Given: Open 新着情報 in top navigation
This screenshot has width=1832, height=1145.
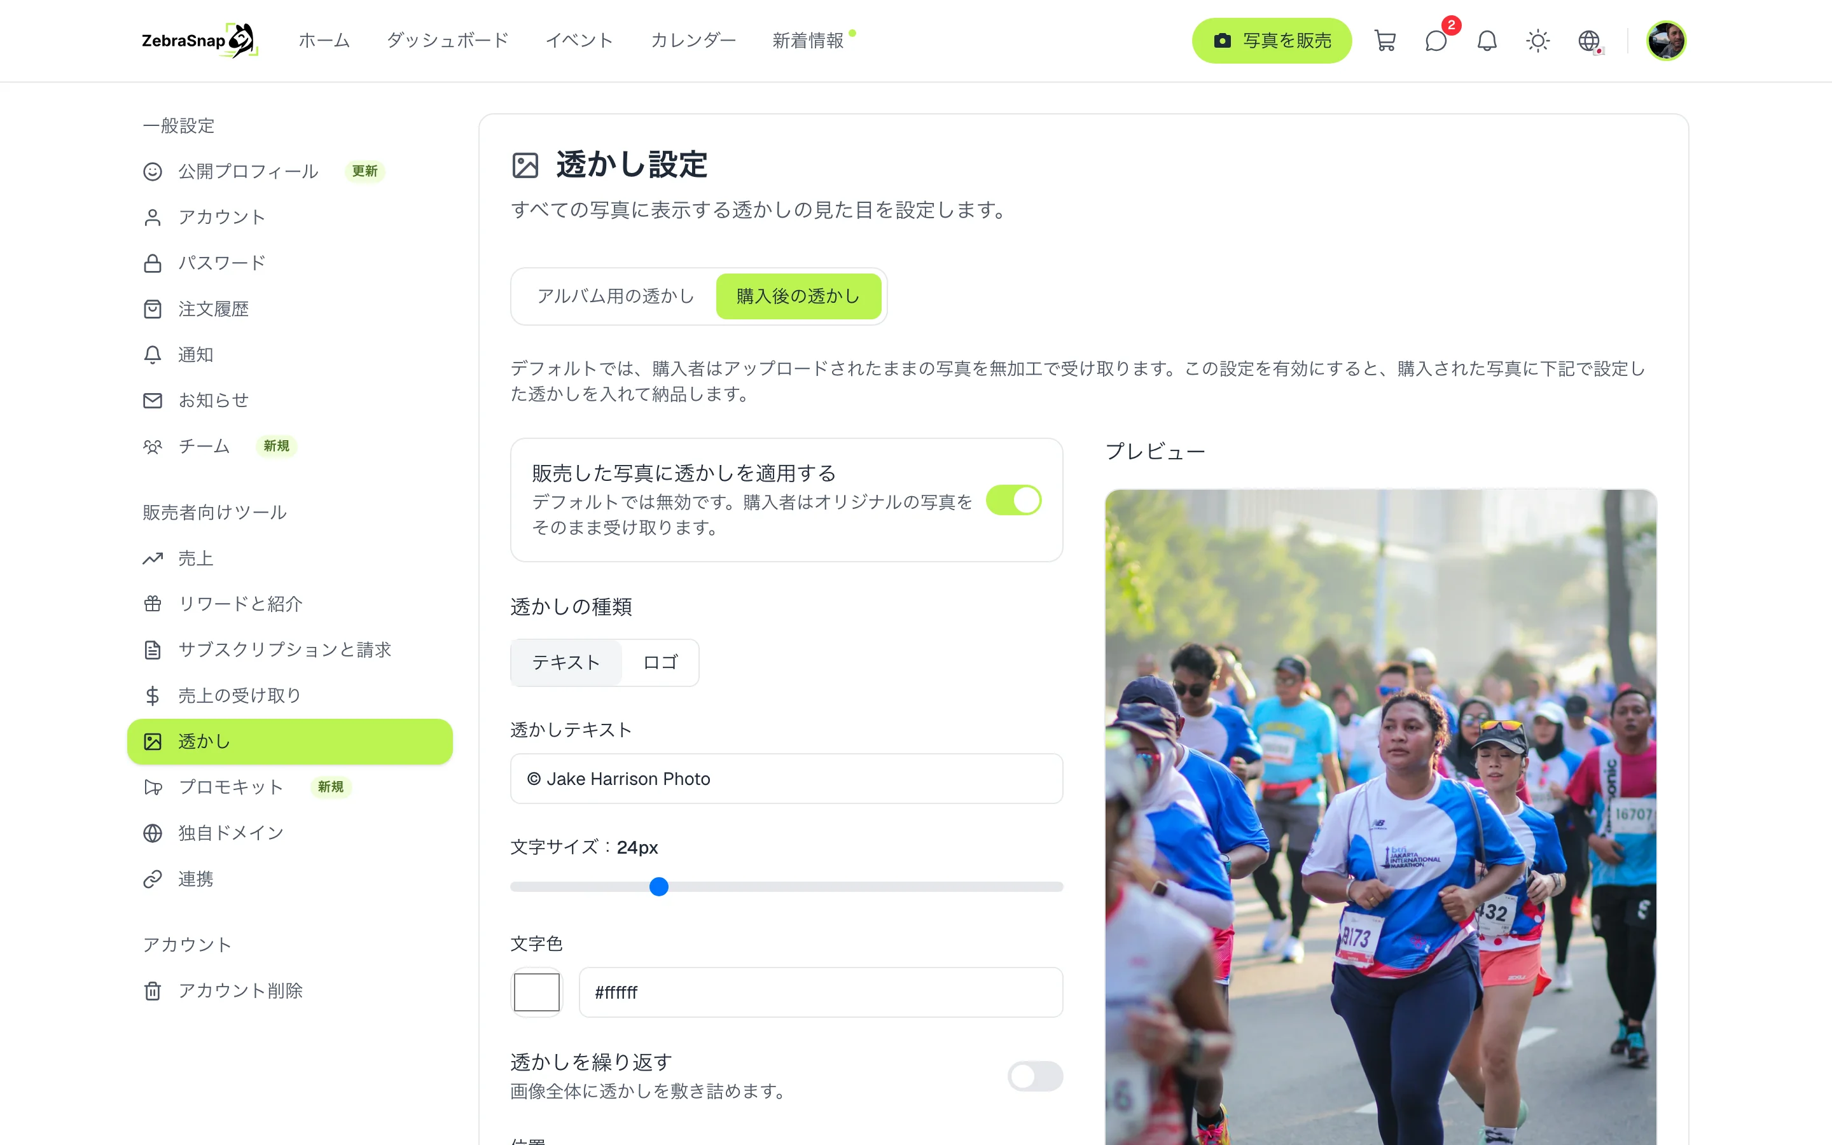Looking at the screenshot, I should click(808, 41).
